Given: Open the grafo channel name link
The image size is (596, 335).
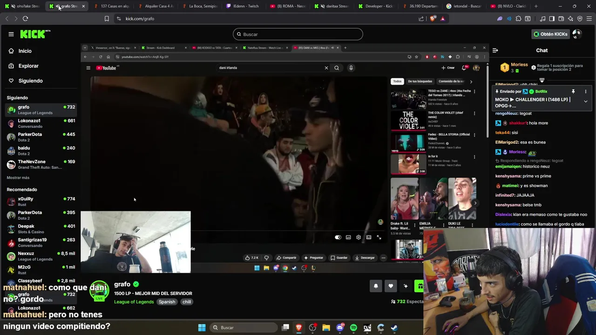Looking at the screenshot, I should (x=122, y=284).
